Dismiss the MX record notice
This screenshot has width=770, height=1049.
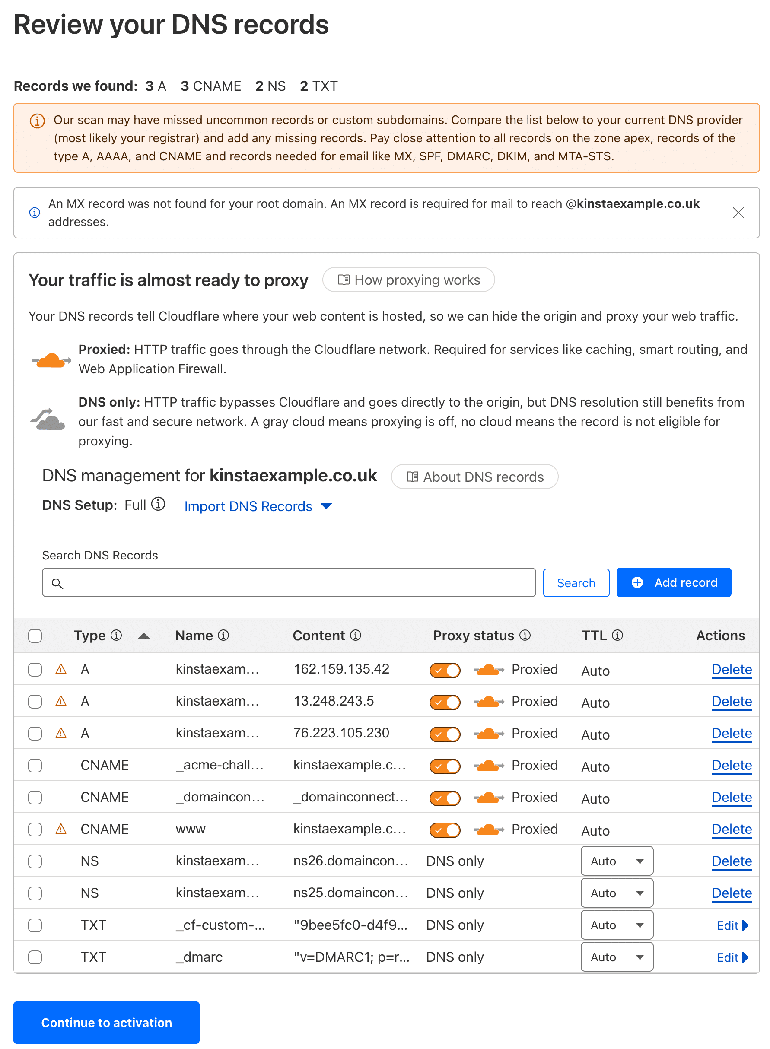739,213
